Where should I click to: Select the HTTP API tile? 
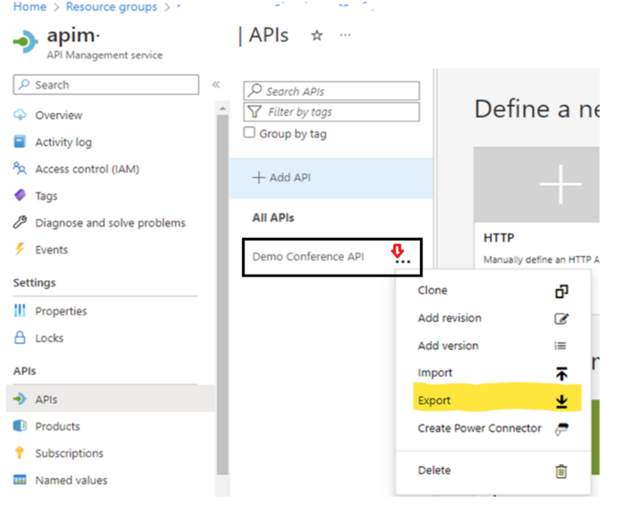(x=537, y=206)
